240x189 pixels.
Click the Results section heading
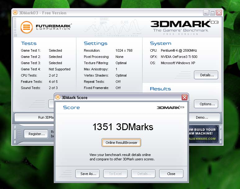(x=161, y=89)
